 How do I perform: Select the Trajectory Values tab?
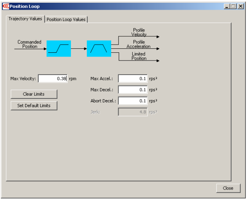coord(25,19)
